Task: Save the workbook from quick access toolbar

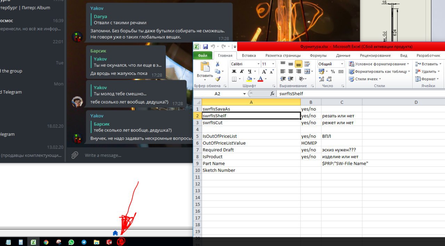Action: click(x=205, y=47)
